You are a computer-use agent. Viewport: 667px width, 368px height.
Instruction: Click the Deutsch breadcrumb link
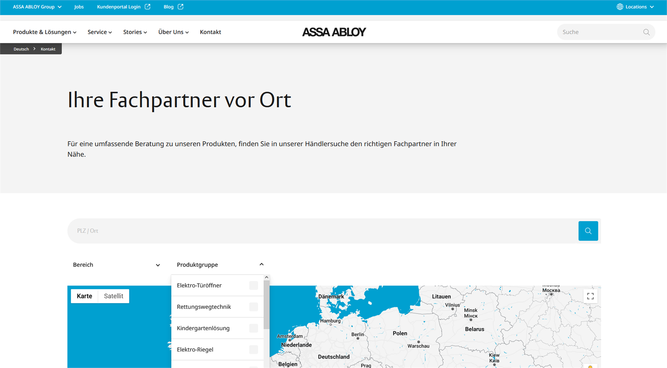click(x=21, y=49)
